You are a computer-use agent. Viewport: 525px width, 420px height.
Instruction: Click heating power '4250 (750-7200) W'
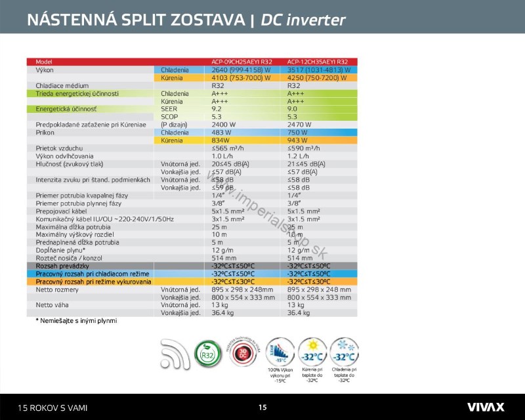tap(317, 77)
